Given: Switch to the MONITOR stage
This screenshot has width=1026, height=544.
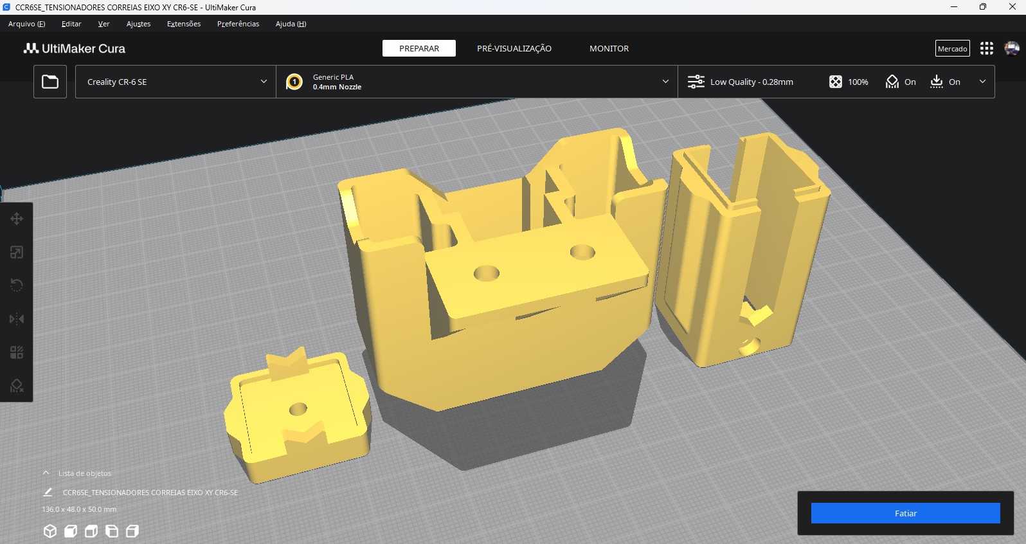Looking at the screenshot, I should pyautogui.click(x=609, y=48).
